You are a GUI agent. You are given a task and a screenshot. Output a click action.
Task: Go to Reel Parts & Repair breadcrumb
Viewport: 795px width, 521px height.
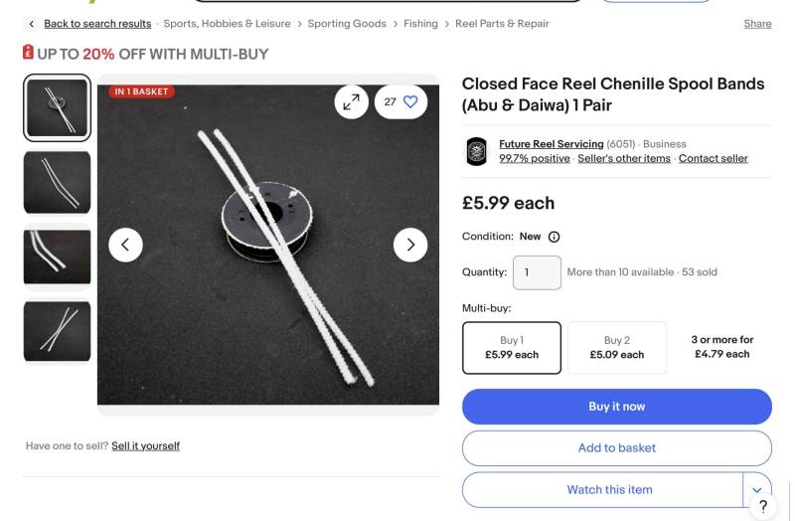tap(502, 24)
